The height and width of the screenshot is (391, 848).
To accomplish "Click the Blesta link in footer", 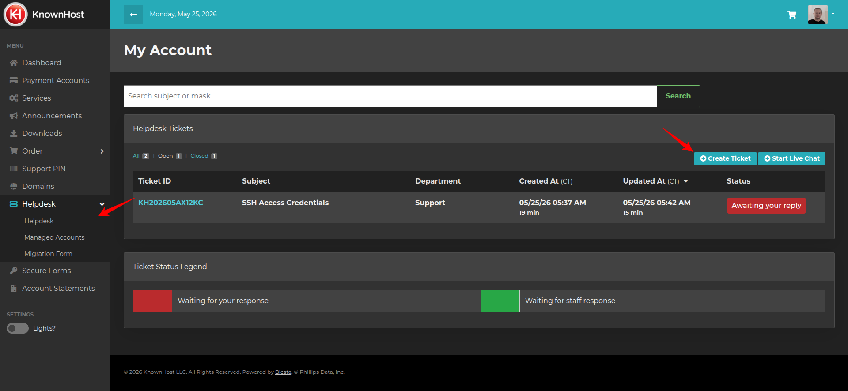I will (x=283, y=372).
